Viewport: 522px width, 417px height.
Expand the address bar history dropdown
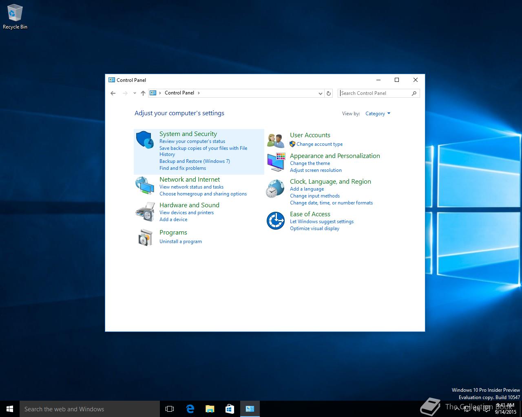point(321,93)
